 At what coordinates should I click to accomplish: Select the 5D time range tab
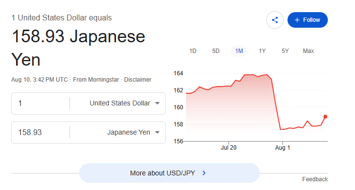click(216, 51)
